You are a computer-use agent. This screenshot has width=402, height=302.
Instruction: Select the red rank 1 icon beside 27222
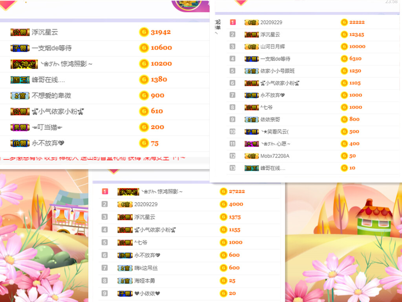[105, 192]
